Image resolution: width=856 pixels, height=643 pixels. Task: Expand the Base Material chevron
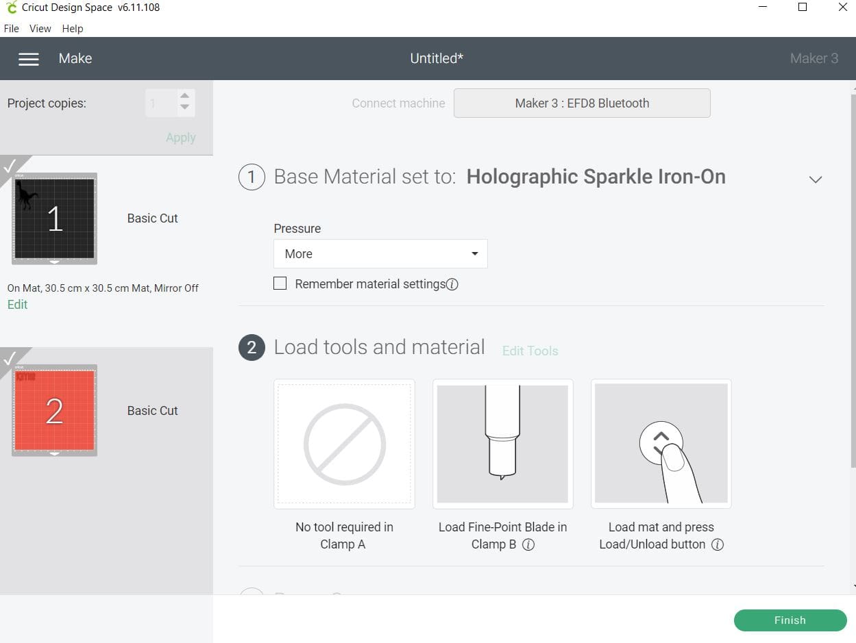pyautogui.click(x=815, y=179)
